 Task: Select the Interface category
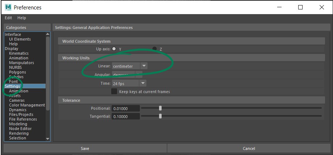coord(13,34)
